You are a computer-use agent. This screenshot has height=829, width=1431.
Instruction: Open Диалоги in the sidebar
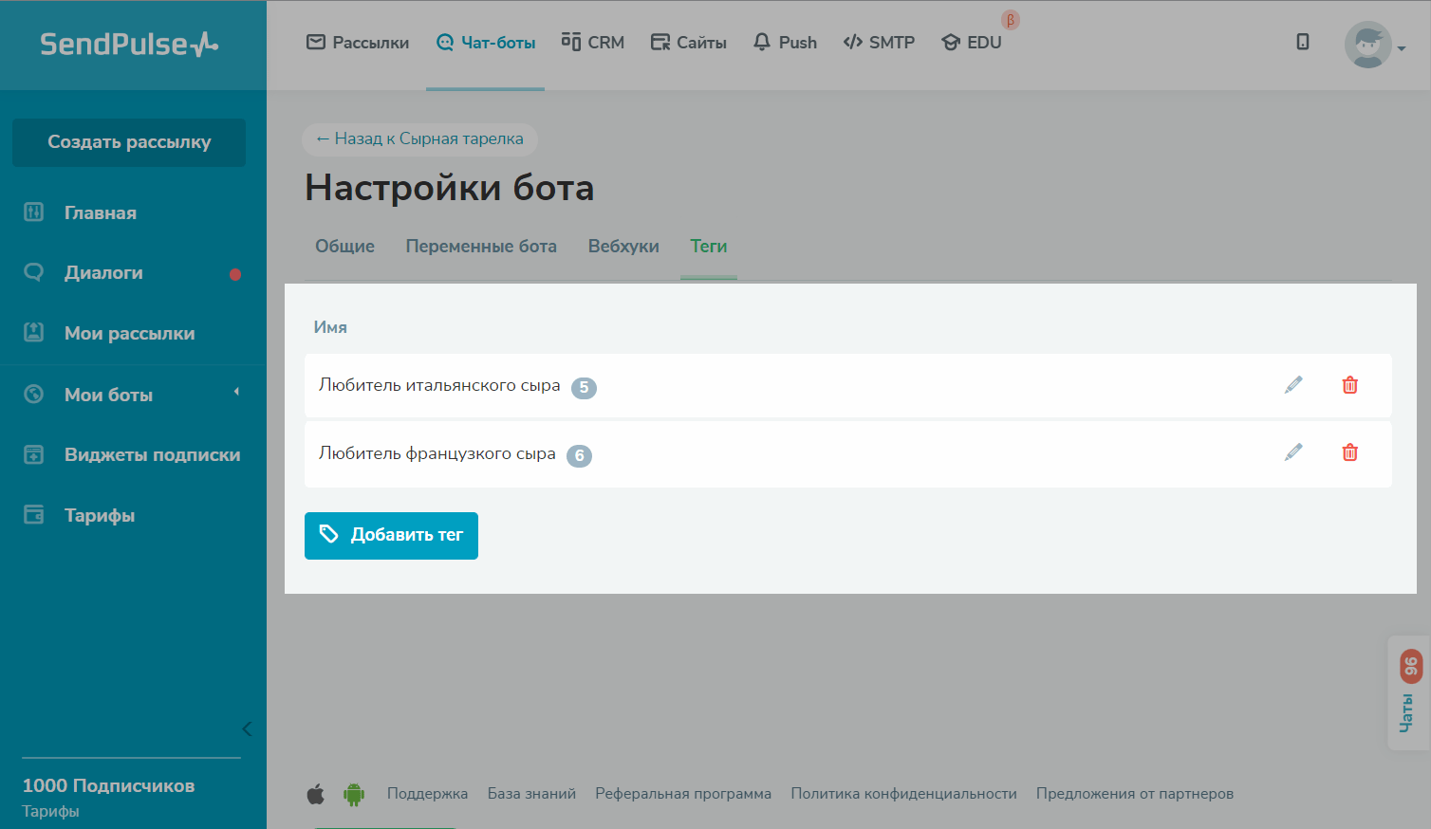click(x=103, y=273)
